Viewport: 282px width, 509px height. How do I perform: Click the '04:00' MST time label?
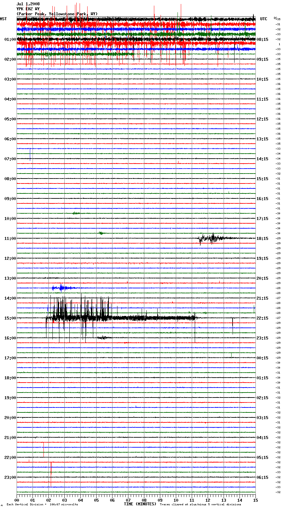click(x=10, y=99)
